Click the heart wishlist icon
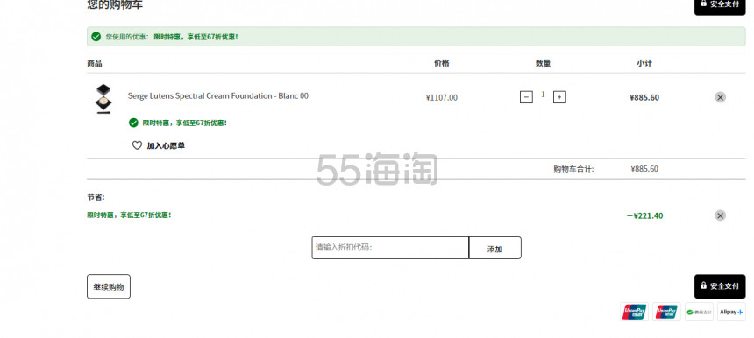This screenshot has width=754, height=338. tap(137, 145)
